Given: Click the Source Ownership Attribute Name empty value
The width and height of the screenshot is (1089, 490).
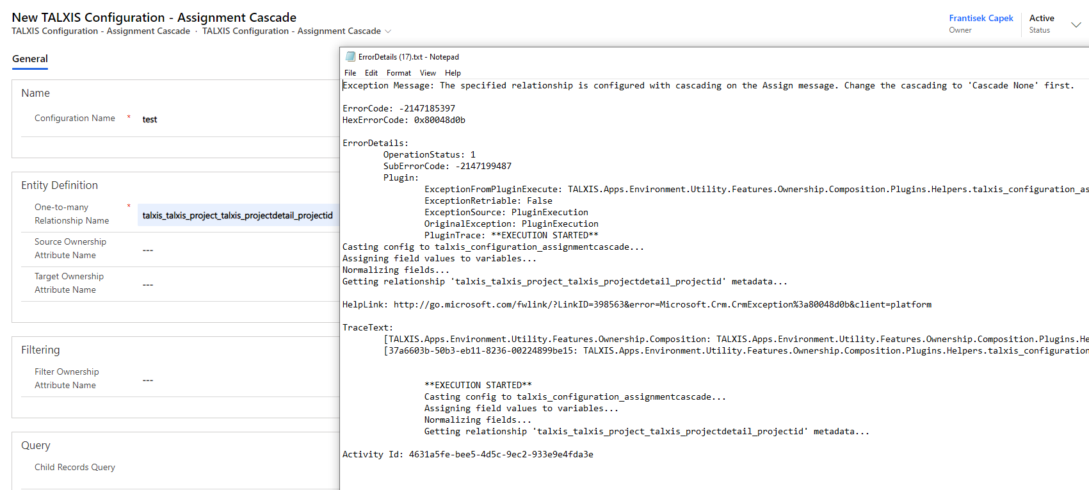Looking at the screenshot, I should point(148,250).
